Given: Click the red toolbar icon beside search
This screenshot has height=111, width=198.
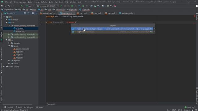Looking at the screenshot, I should (115, 6).
